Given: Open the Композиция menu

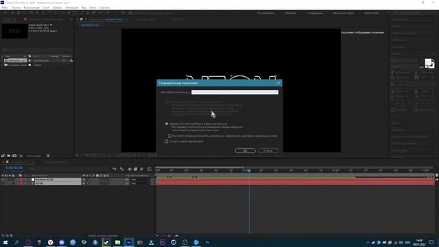Looking at the screenshot, I should click(32, 8).
